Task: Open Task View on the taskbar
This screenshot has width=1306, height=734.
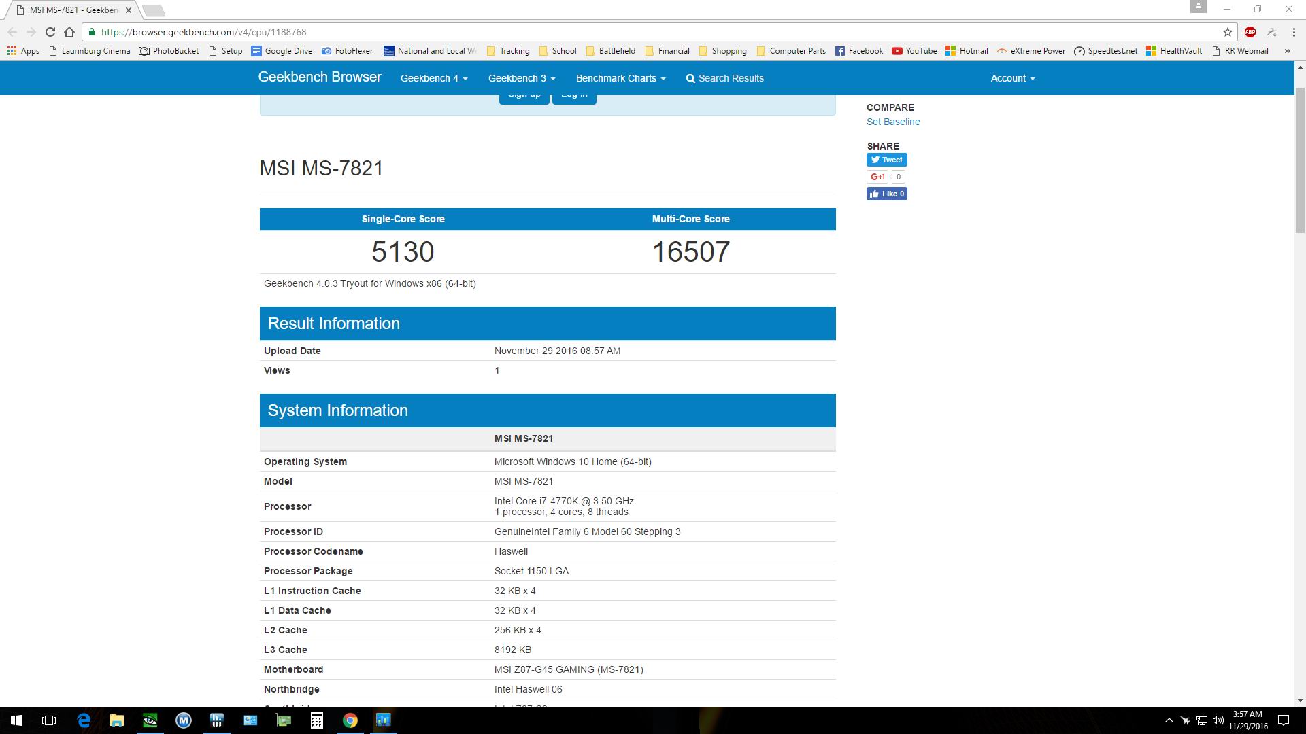Action: 49,720
